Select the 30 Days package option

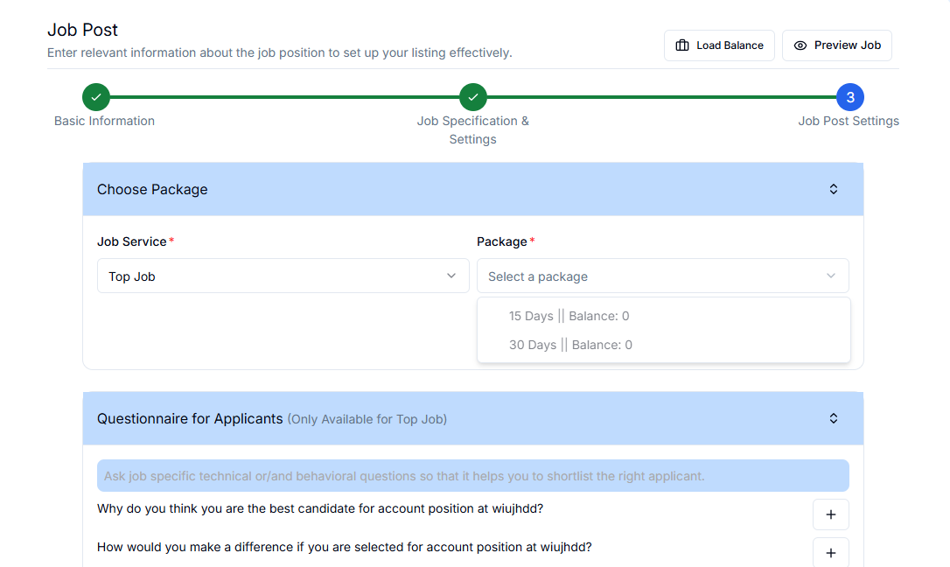570,345
